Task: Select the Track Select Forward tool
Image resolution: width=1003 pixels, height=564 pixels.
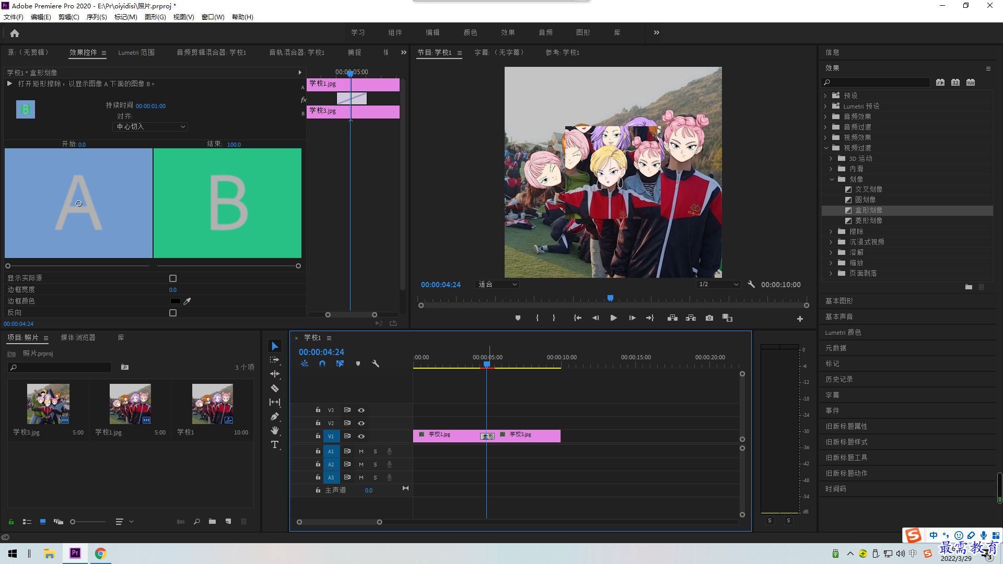Action: [275, 360]
